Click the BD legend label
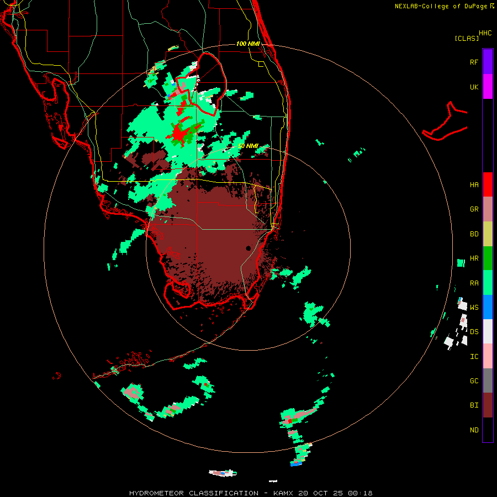The image size is (497, 497). pos(474,234)
